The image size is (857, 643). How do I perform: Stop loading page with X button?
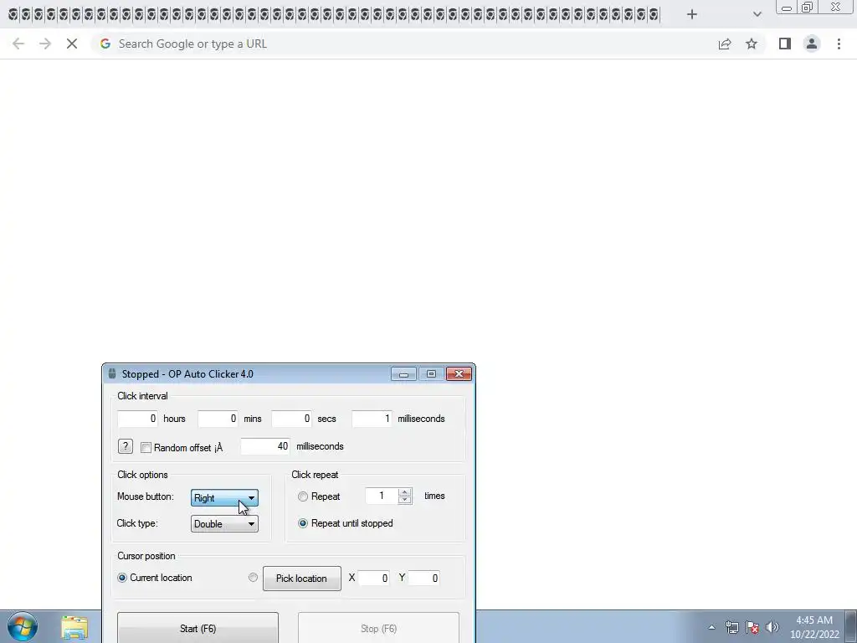point(72,44)
